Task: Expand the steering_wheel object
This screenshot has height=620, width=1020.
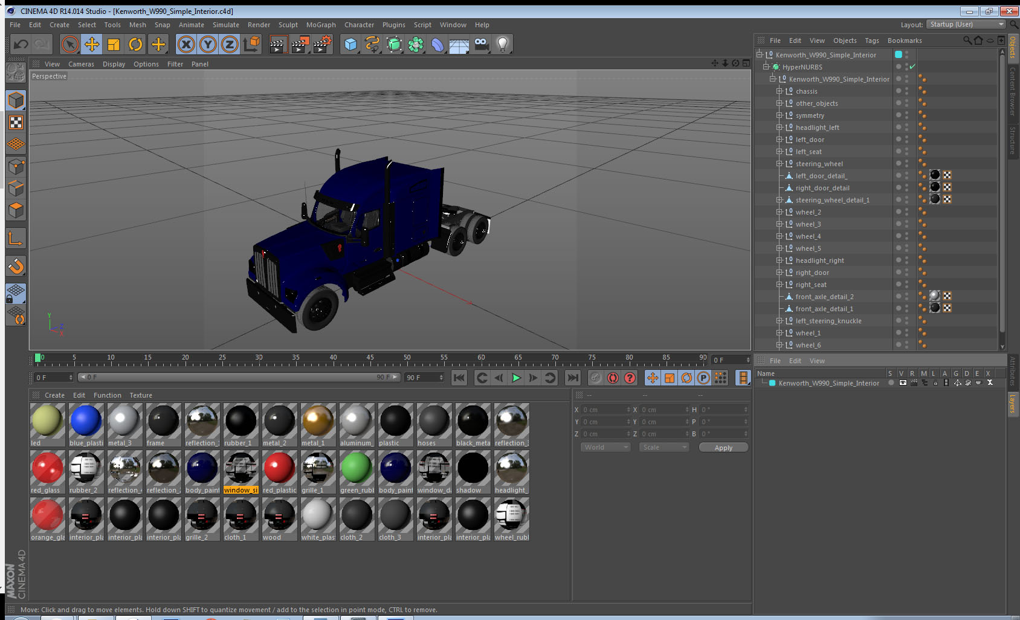Action: (x=780, y=164)
